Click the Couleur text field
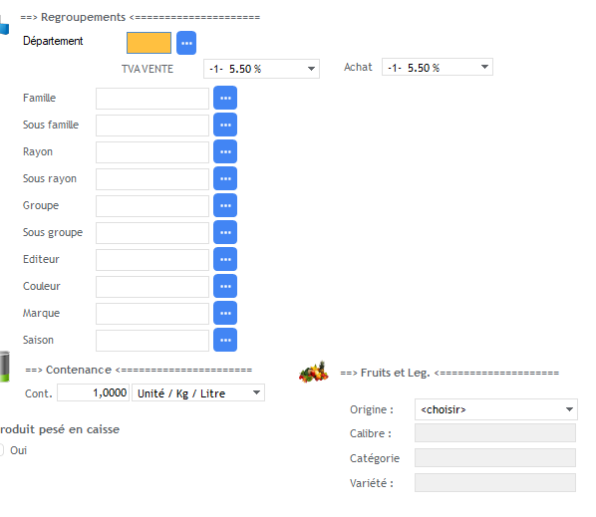The image size is (596, 517). point(152,287)
